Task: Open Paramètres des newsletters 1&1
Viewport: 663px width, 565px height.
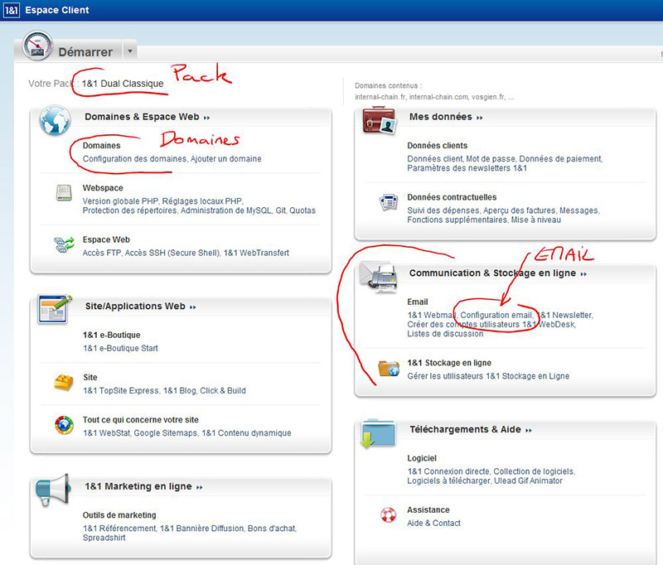Action: 467,168
